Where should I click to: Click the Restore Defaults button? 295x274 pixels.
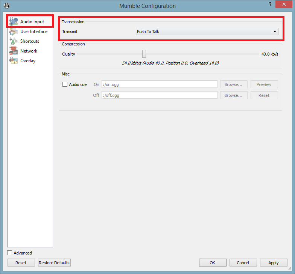point(54,263)
